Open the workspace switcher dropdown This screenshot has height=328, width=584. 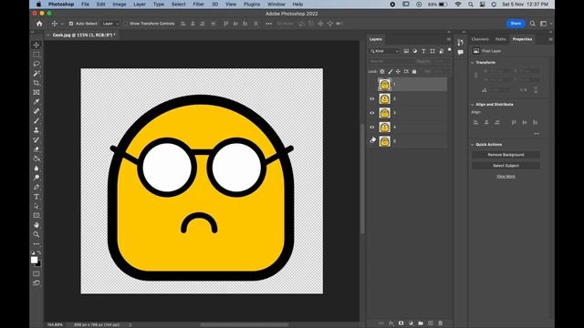[x=545, y=24]
